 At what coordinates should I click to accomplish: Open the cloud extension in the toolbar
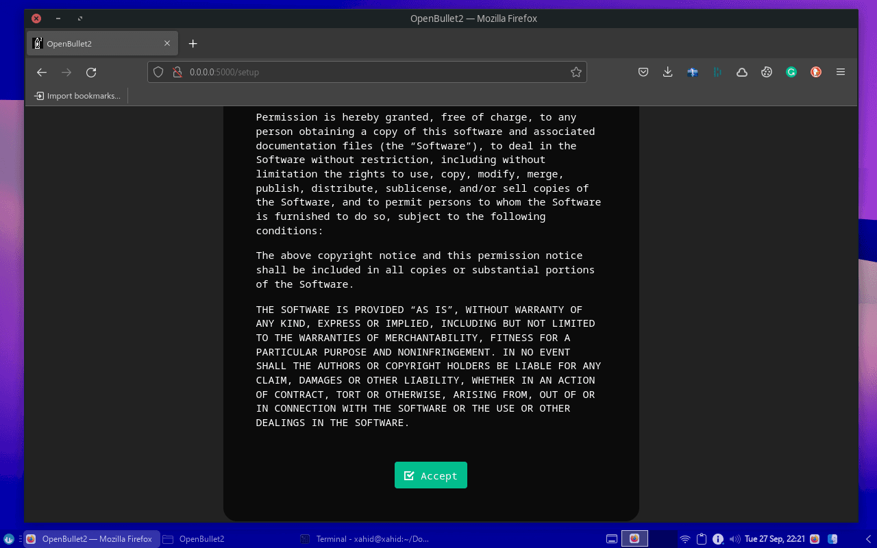coord(741,72)
